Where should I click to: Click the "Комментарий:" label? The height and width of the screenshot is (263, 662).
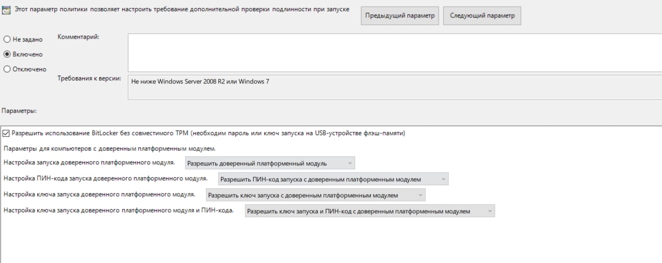tap(78, 37)
